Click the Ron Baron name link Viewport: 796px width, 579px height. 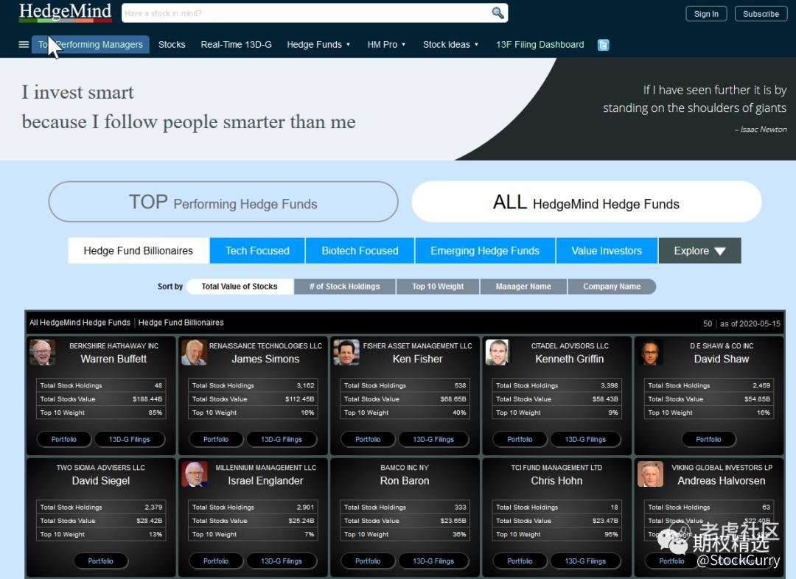(405, 481)
